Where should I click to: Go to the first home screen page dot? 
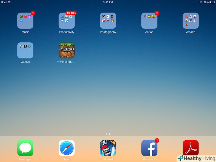point(106,134)
